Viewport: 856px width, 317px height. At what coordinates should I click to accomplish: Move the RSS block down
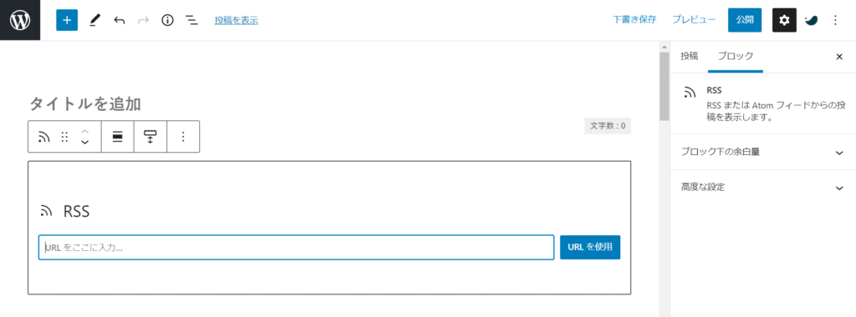pyautogui.click(x=84, y=142)
